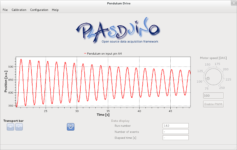237x150 pixels.
Task: Click the Run number field
Action: point(175,126)
